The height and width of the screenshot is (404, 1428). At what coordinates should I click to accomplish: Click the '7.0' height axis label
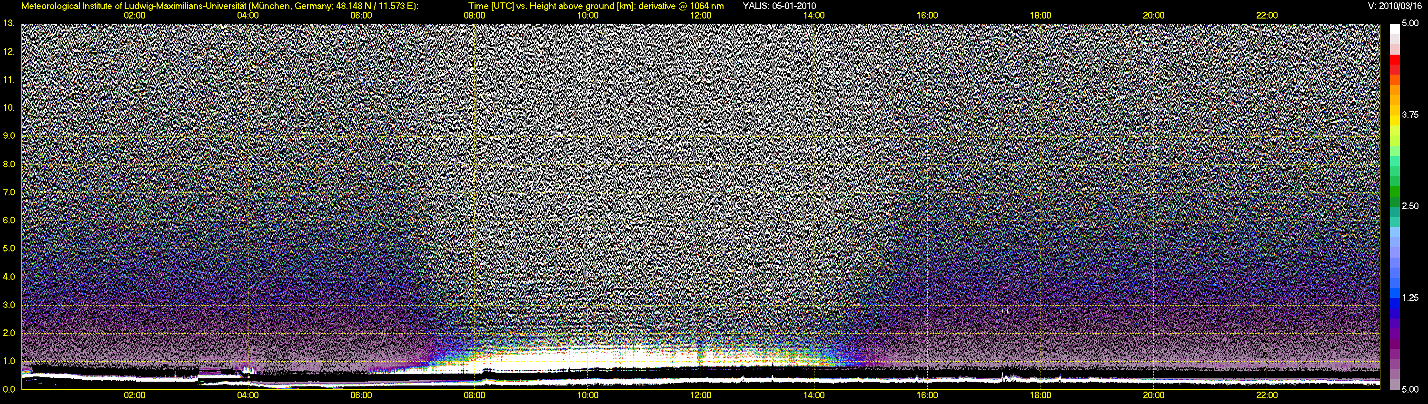click(8, 192)
